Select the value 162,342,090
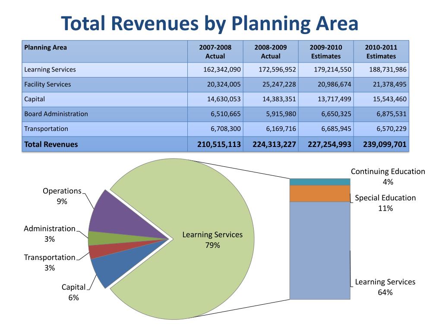 222,69
